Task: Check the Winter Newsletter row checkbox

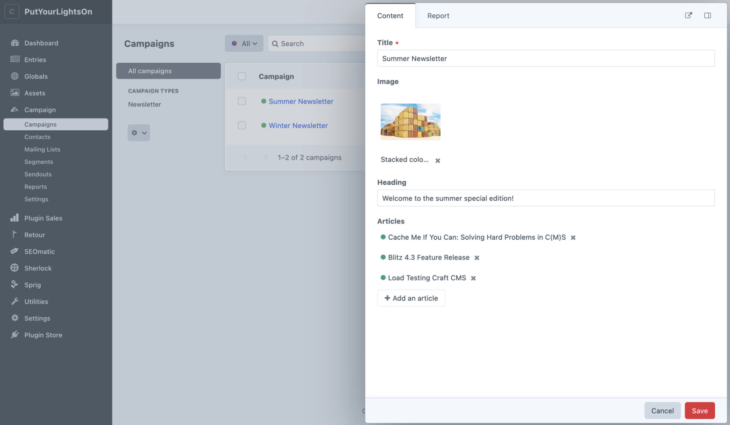Action: coord(242,125)
